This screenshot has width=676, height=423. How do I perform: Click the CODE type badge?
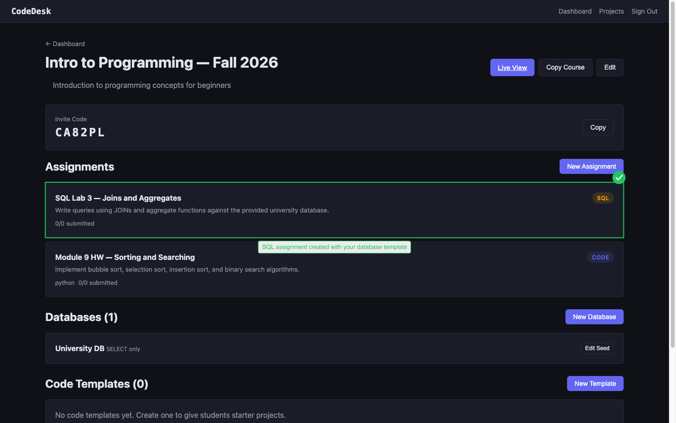[x=600, y=257]
